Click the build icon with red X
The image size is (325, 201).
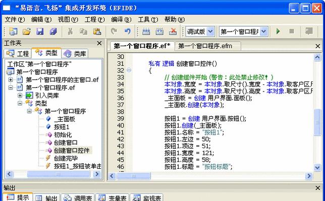[x=173, y=32]
